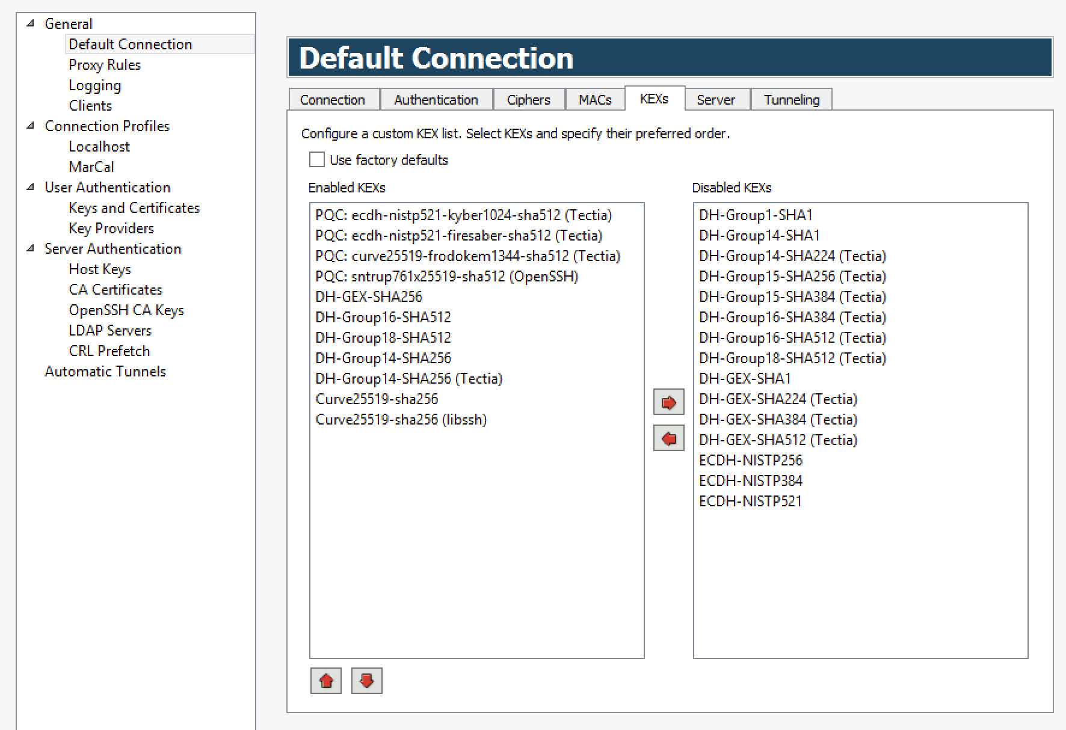Open the MACs tab
This screenshot has width=1066, height=730.
click(594, 100)
